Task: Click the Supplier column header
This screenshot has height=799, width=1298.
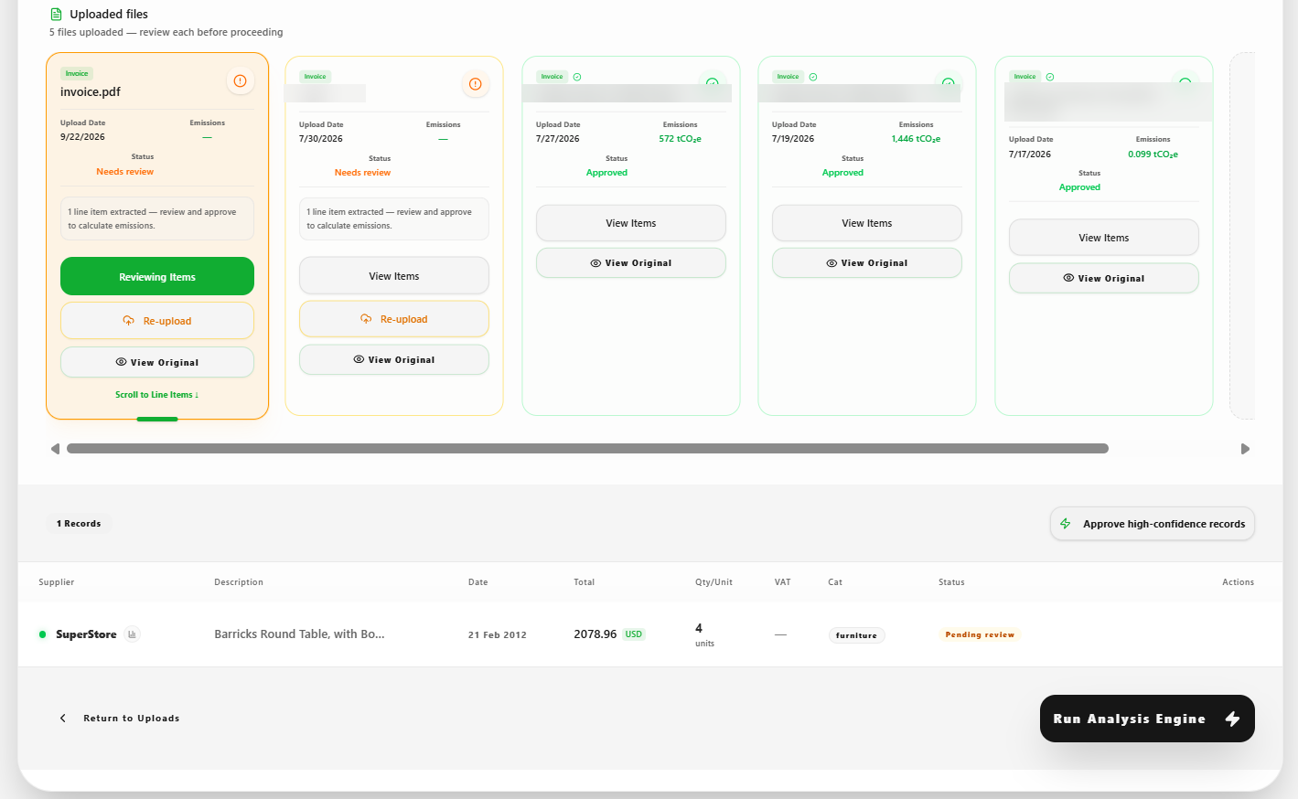Action: 57,582
